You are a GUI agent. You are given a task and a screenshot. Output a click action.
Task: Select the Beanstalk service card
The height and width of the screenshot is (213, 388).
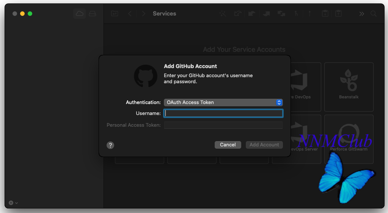click(349, 87)
